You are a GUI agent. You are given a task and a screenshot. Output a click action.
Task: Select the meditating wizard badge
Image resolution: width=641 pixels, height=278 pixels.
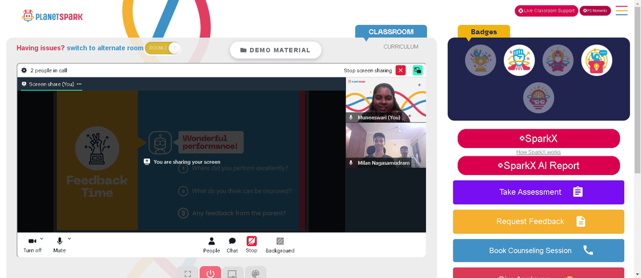558,60
